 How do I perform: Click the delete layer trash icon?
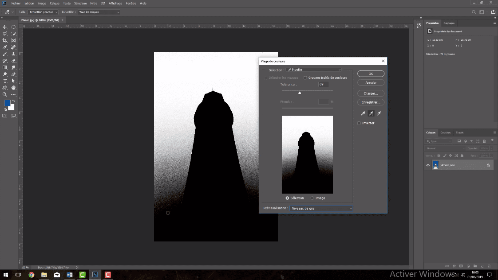[489, 266]
